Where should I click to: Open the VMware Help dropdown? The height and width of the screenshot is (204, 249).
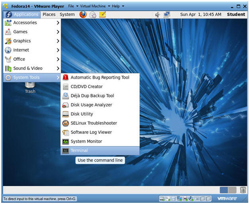point(118,6)
